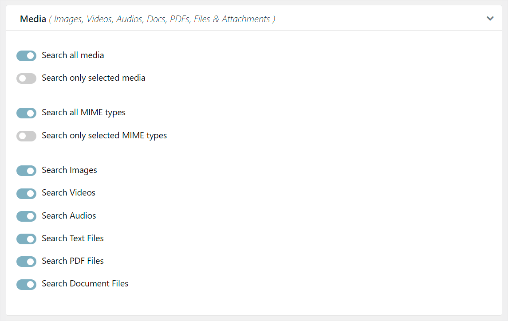Enable Search only selected media
Image resolution: width=508 pixels, height=321 pixels.
[x=26, y=78]
